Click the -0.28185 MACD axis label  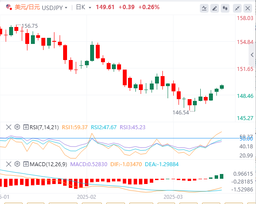point(242,182)
